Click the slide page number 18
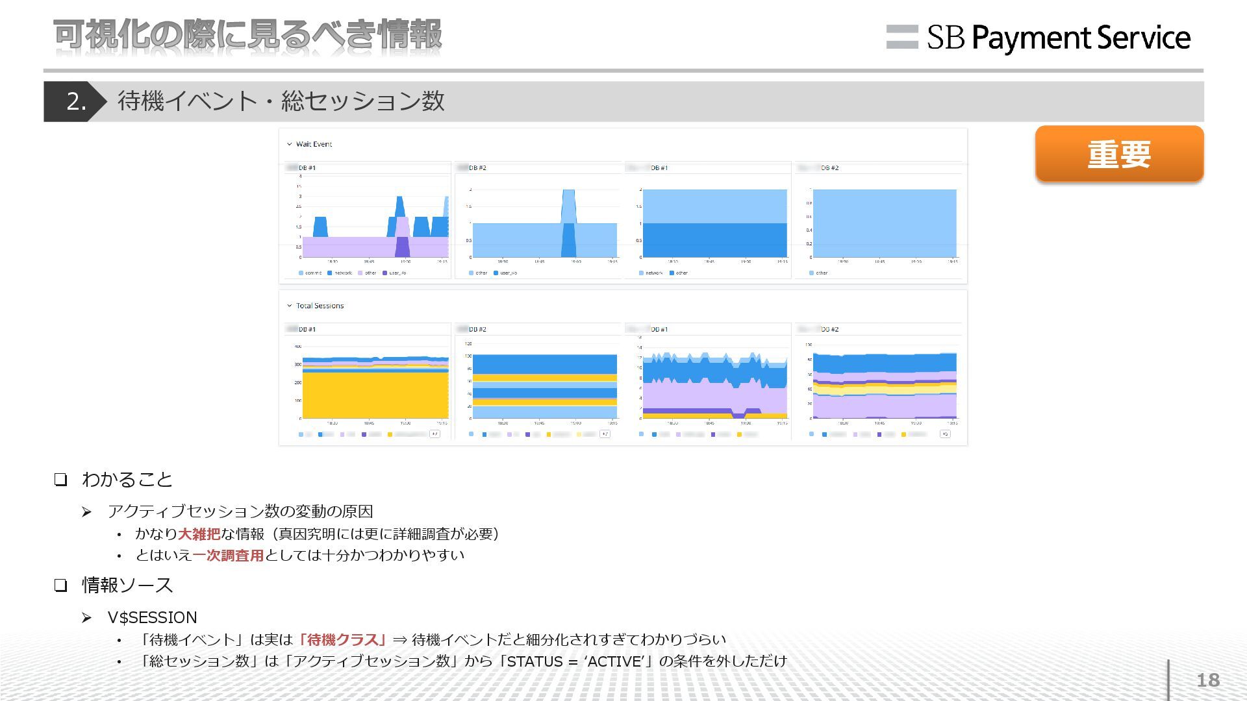Image resolution: width=1247 pixels, height=701 pixels. tap(1208, 680)
